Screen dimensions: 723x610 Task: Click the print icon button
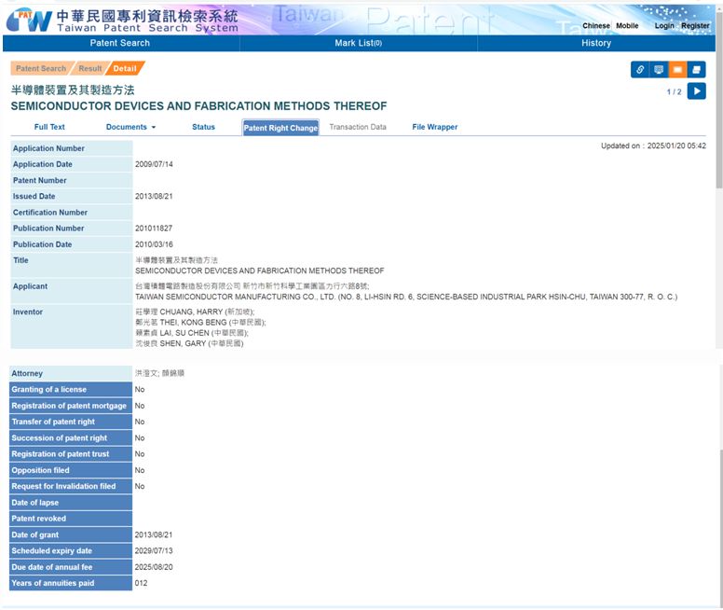[696, 69]
